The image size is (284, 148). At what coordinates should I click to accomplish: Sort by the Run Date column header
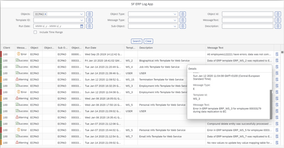tap(104, 48)
